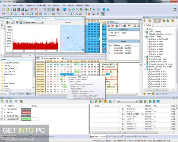Click the green checkmark icon in Selection panel
Screen dimensions: 178x142
coord(129,26)
